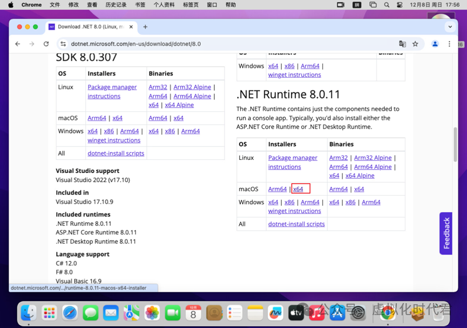Viewport: 467px width, 328px height.
Task: Click Runtime macOS x64 binary link
Action: point(359,189)
